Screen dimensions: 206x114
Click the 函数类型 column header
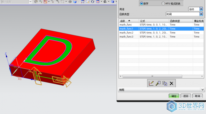click(181, 21)
